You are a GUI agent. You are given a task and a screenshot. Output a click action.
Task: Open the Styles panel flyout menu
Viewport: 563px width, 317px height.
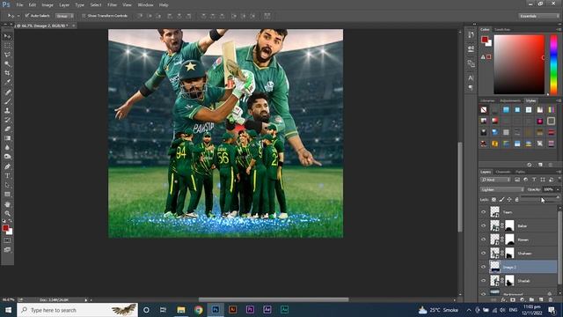click(559, 101)
